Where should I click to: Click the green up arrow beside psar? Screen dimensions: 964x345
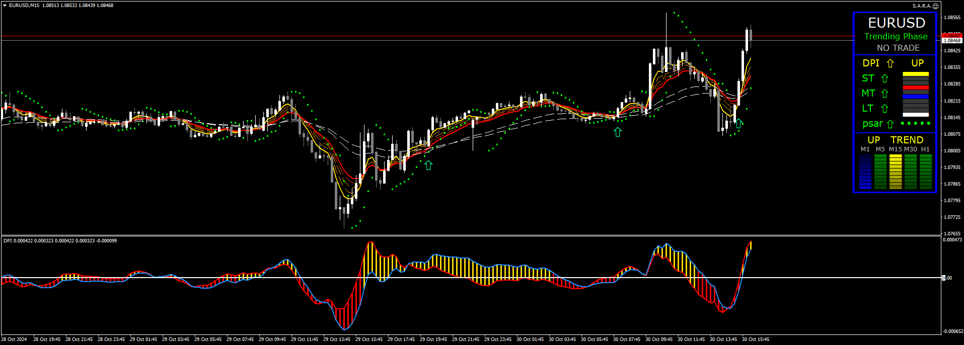tap(890, 124)
